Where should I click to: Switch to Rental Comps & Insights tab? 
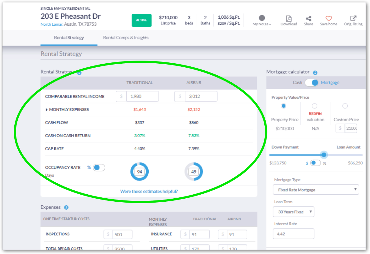tap(126, 38)
